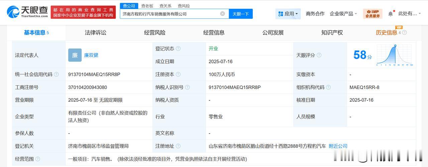Clear the search box with the X icon
Image resolution: width=428 pixels, height=167 pixels.
222,14
